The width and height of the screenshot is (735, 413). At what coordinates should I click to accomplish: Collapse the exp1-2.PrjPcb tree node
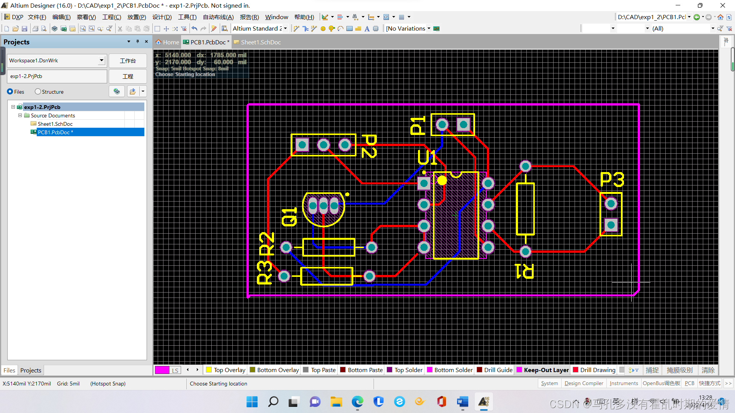point(13,107)
